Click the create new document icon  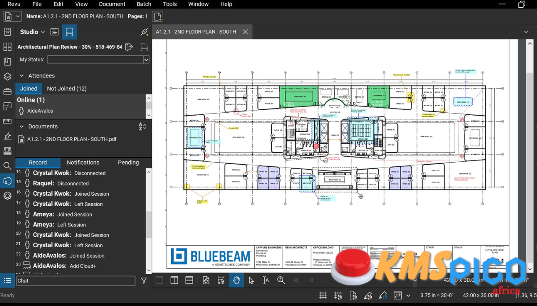[x=157, y=16]
